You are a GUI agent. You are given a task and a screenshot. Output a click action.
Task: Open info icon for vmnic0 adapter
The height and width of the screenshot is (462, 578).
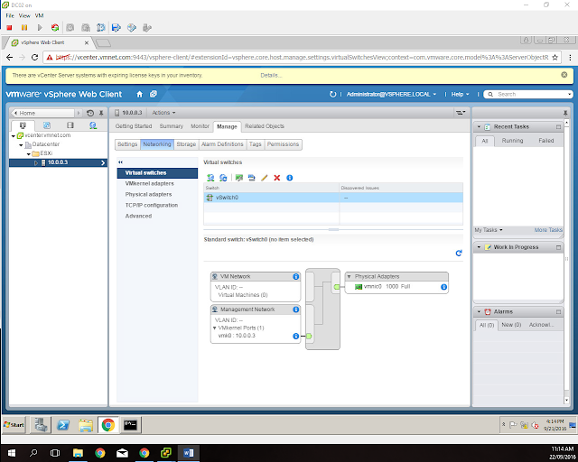point(443,287)
